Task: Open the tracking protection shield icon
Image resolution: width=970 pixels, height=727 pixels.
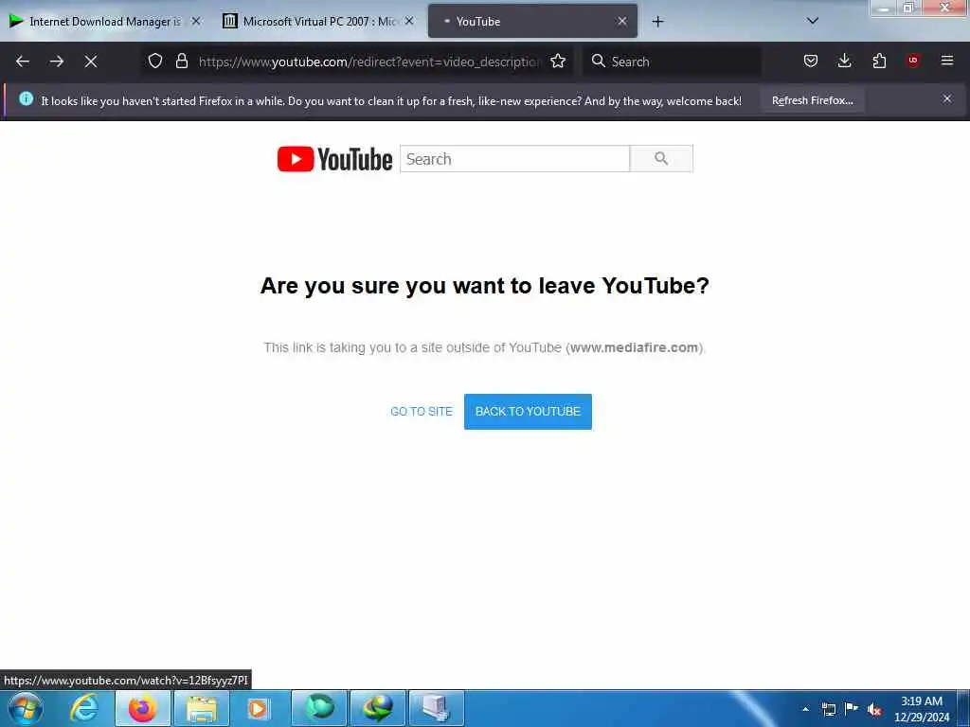Action: [x=155, y=61]
